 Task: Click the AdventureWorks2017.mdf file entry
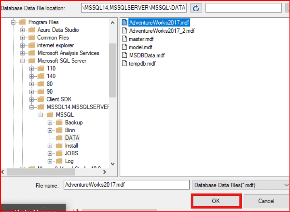click(x=160, y=23)
